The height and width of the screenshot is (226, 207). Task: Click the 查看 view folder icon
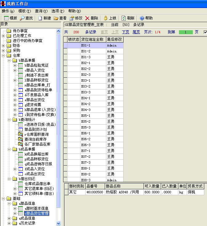coord(56,18)
